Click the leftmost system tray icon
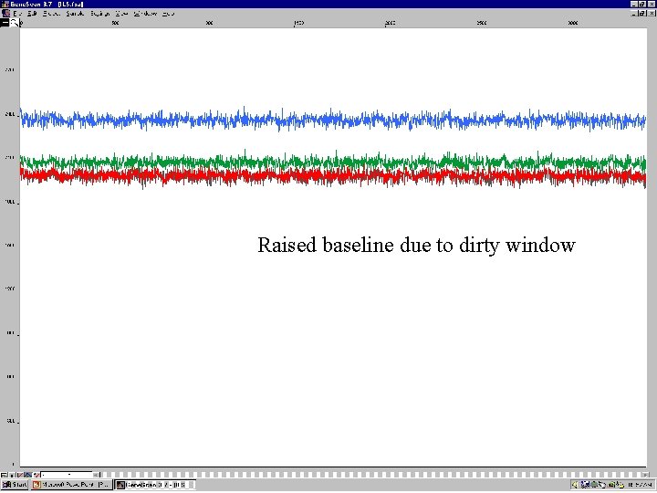Viewport: 657px width, 493px height. point(575,485)
